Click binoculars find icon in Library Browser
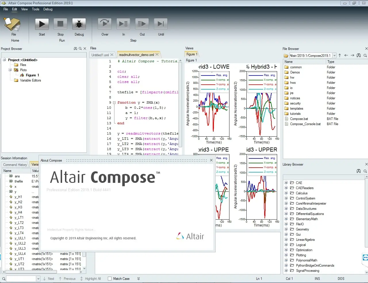 pyautogui.click(x=359, y=171)
